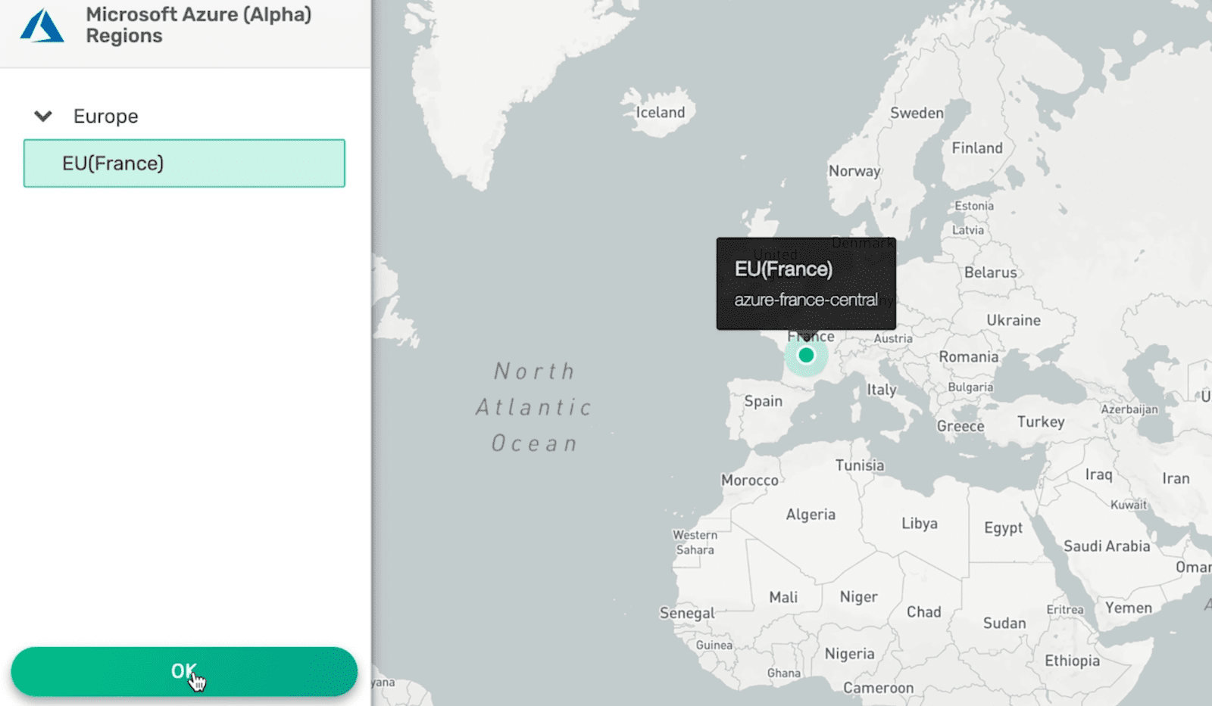Click the Algeria label on the map

(x=811, y=515)
